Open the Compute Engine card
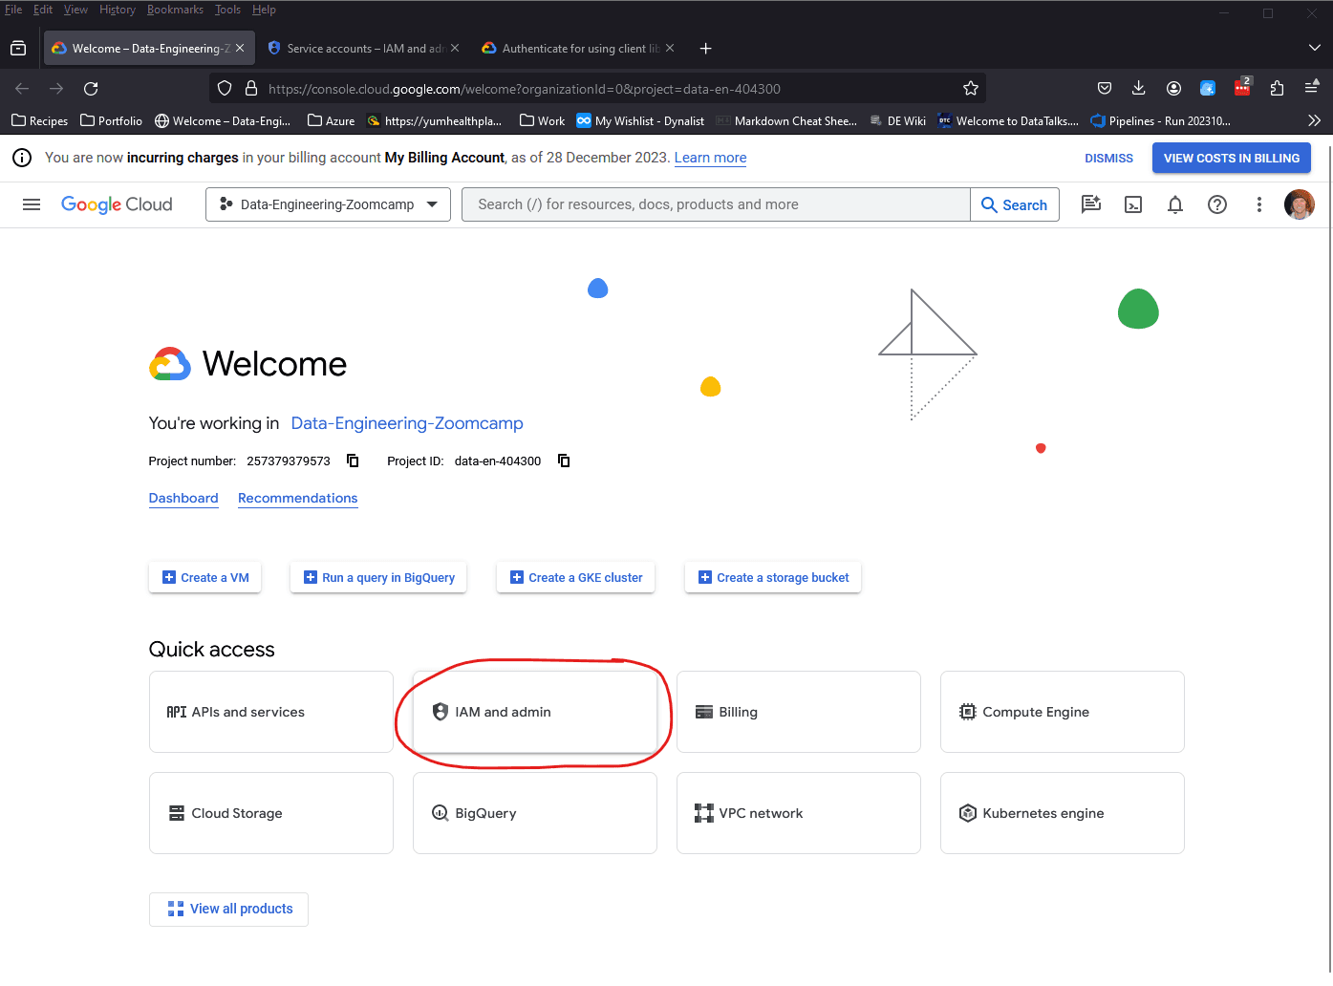The width and height of the screenshot is (1333, 986). coord(1063,712)
